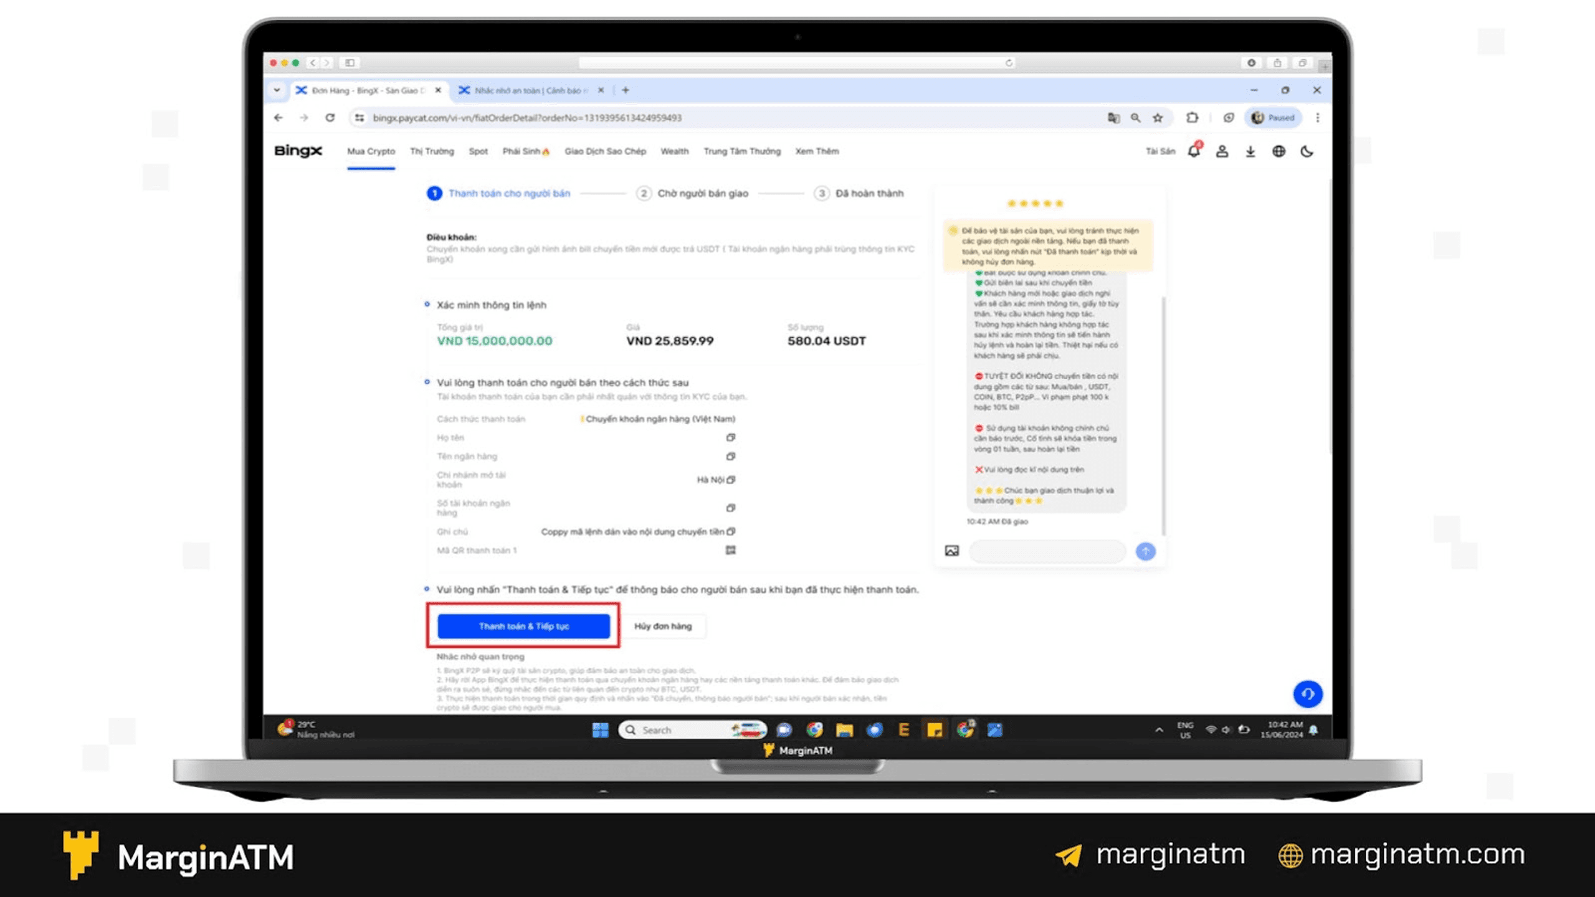Open the Spot menu item

[x=478, y=151]
